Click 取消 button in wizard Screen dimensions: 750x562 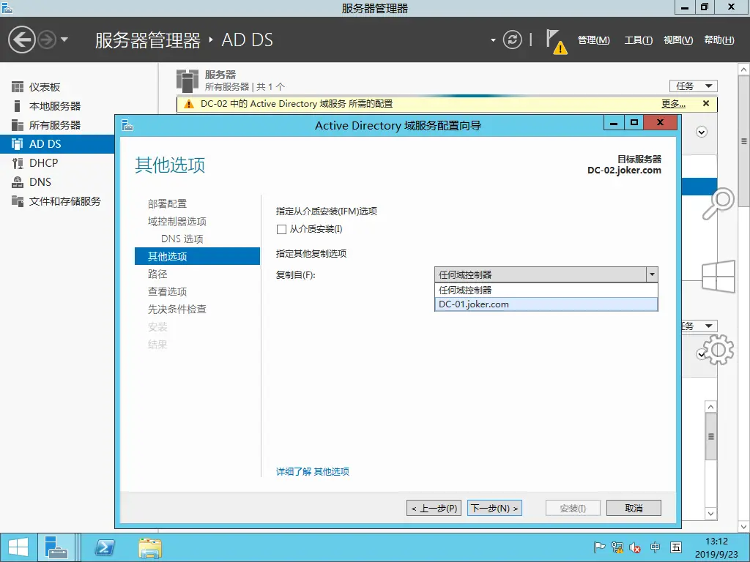(634, 508)
